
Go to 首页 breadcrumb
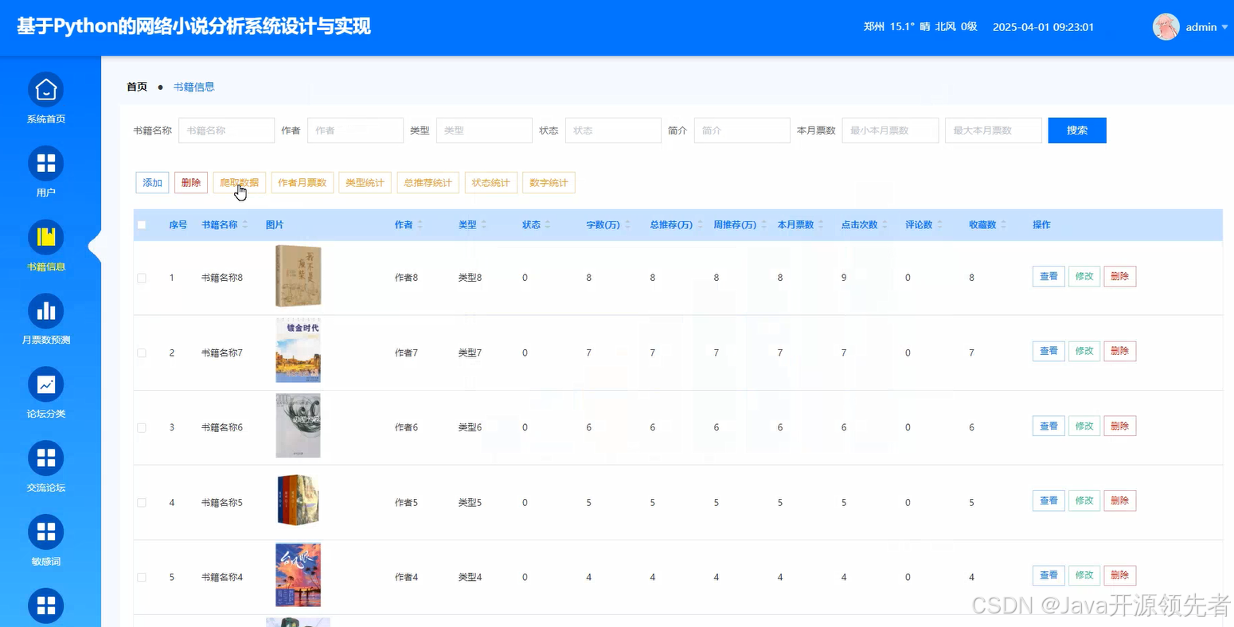(135, 86)
